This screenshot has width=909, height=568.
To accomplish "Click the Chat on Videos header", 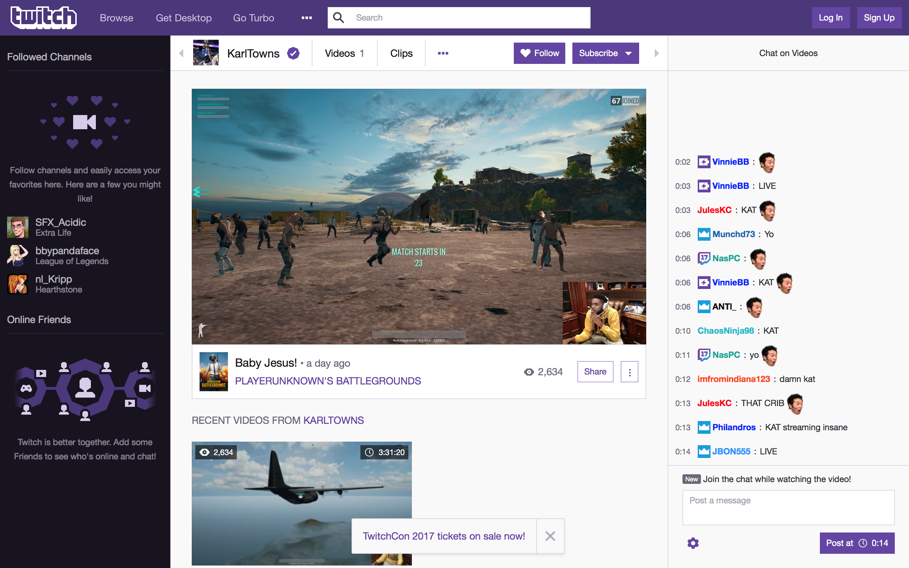I will [788, 53].
